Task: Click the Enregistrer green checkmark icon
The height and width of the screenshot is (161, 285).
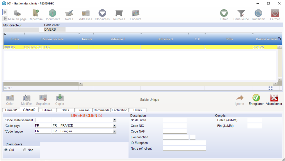Action: pyautogui.click(x=256, y=98)
